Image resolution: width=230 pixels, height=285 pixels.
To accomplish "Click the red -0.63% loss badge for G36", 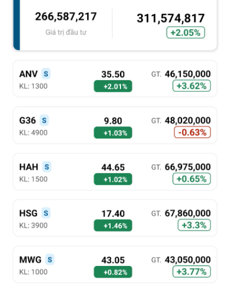I will pos(193,132).
